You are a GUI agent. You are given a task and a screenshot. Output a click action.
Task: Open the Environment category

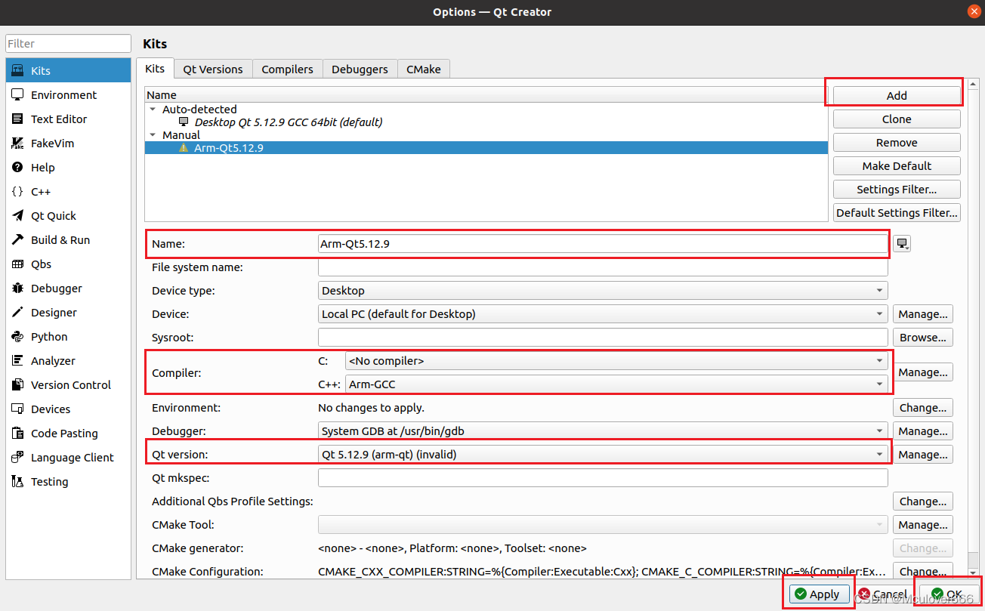(x=68, y=94)
